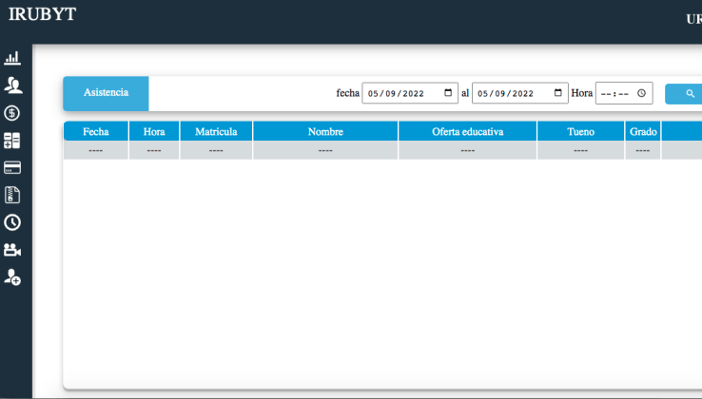Open start date calendar picker
This screenshot has width=702, height=399.
pyautogui.click(x=449, y=93)
